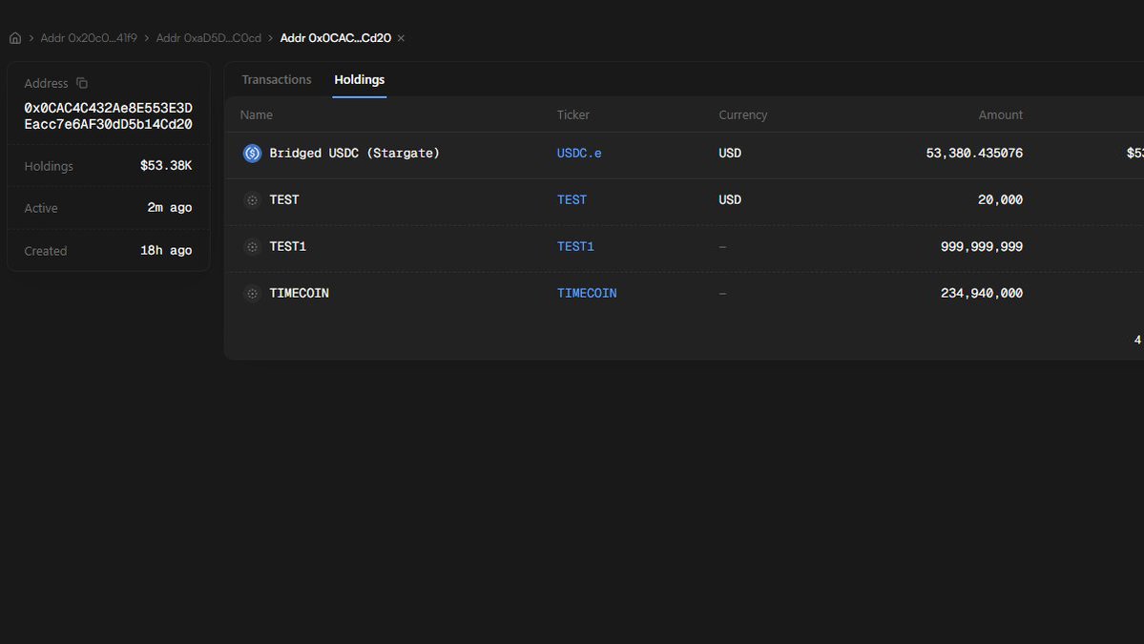The width and height of the screenshot is (1144, 644).
Task: Sort by the Name column header
Action: coord(256,114)
